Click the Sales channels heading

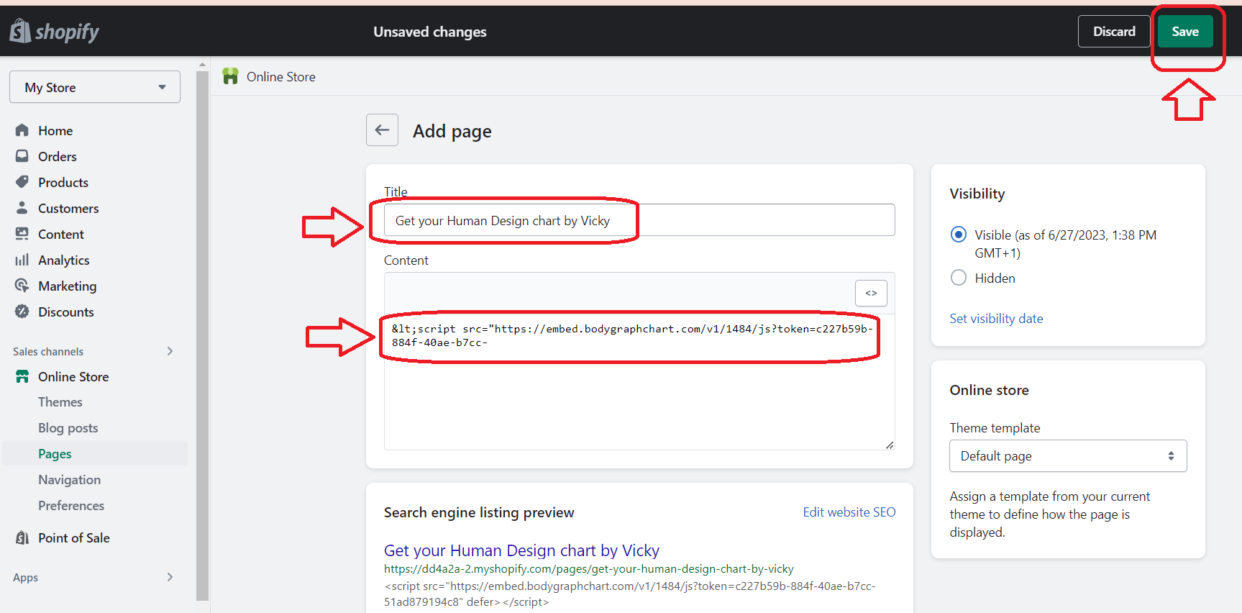48,352
